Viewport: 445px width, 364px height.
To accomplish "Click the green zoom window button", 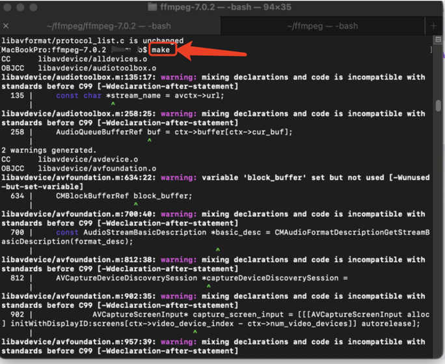I will pyautogui.click(x=33, y=7).
